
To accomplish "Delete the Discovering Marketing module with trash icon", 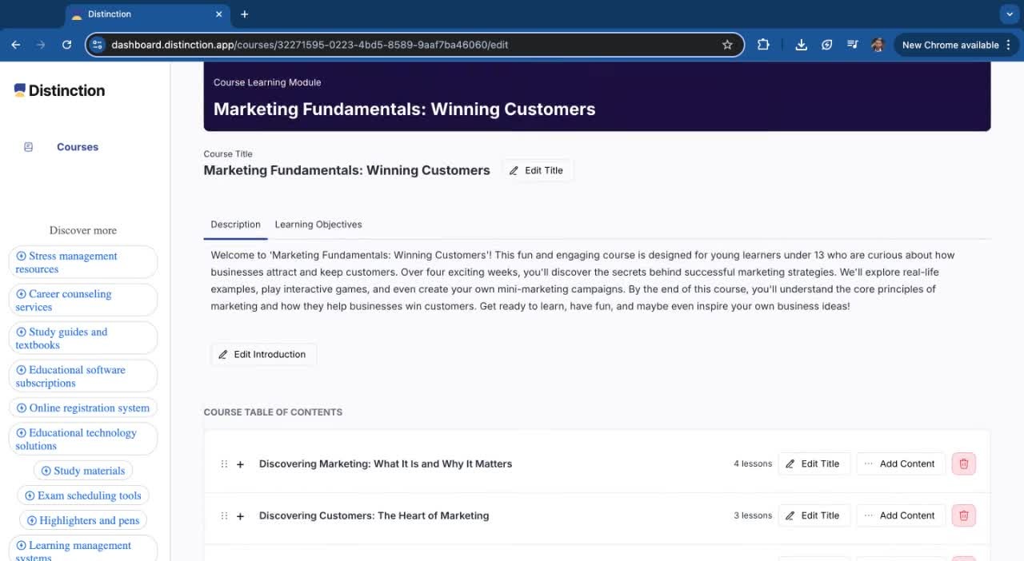I will (x=963, y=464).
